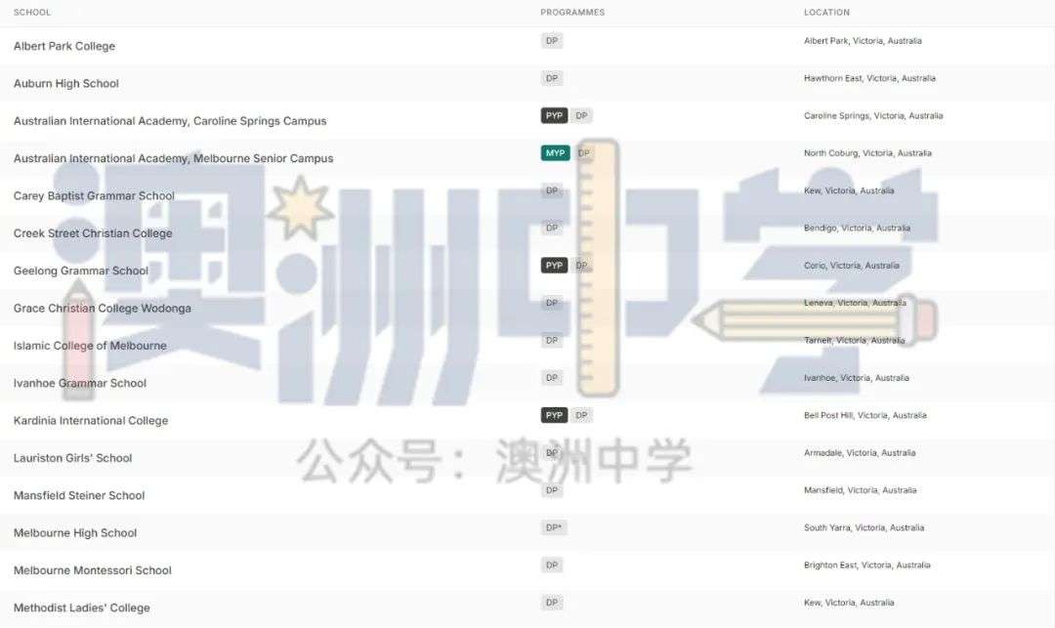
Task: Select Ivanhoe Grammar School entry
Action: coord(80,384)
